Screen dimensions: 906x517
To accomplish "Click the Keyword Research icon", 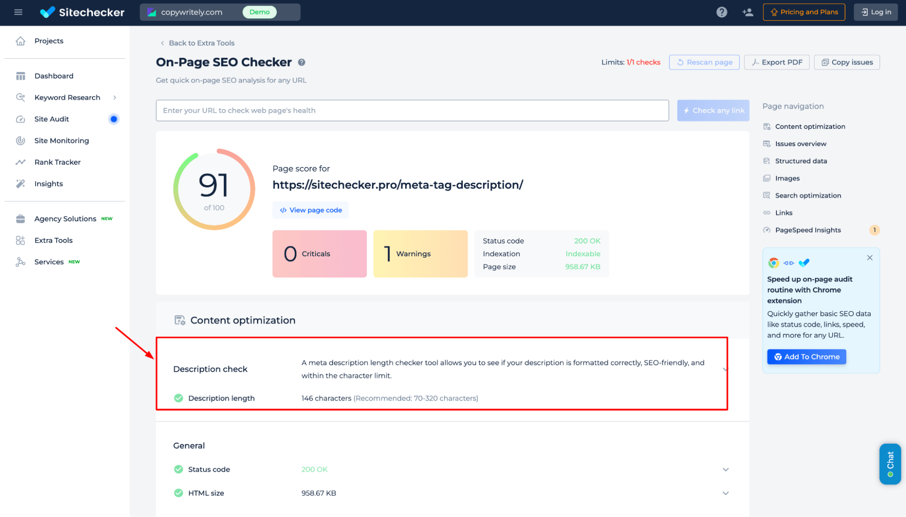I will click(x=20, y=97).
